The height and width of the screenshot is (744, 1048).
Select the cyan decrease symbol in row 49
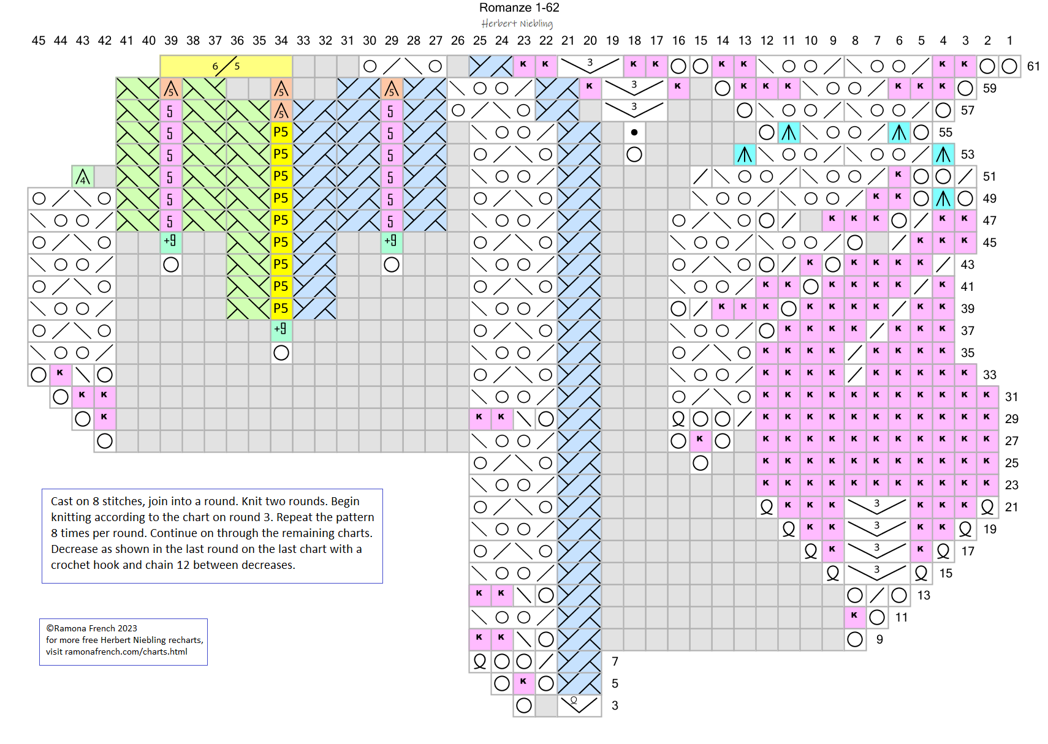coord(943,198)
